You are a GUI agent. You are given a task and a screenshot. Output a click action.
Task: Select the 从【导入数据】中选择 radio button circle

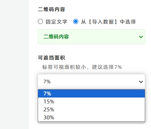pos(75,21)
